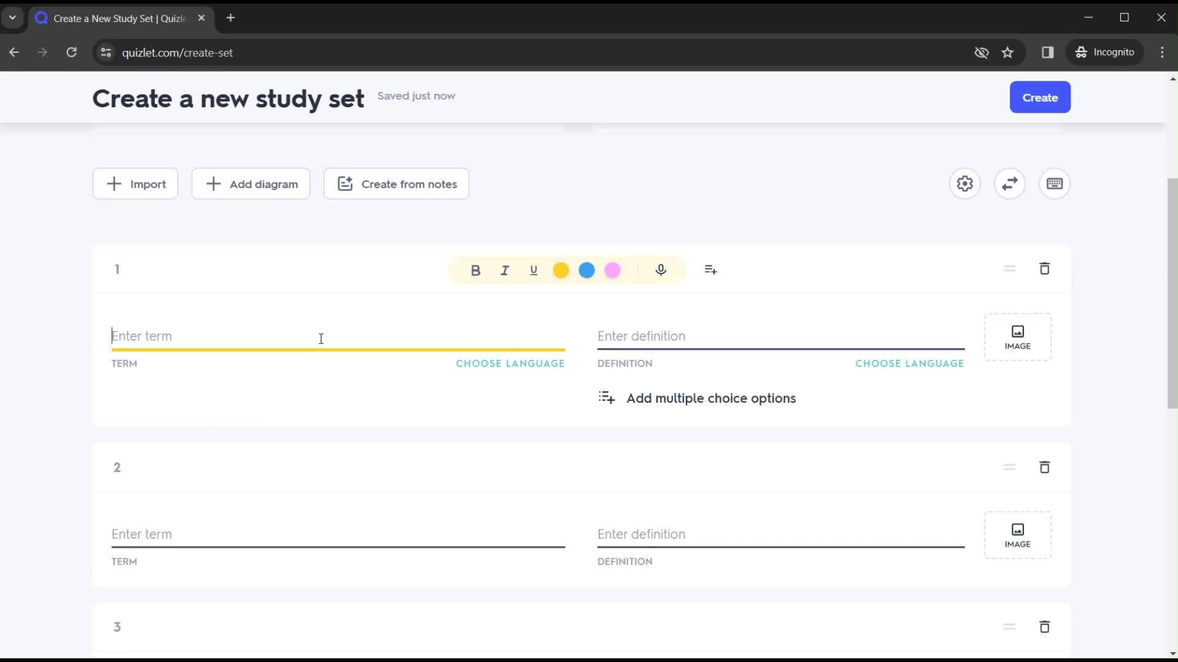Enable microphone voice input
This screenshot has height=662, width=1178.
coord(661,269)
